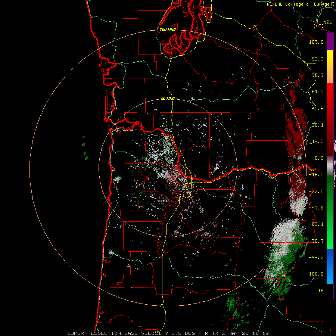This screenshot has height=336, width=336.
Task: Click the -32.0 velocity scale value
Action: pos(316,192)
